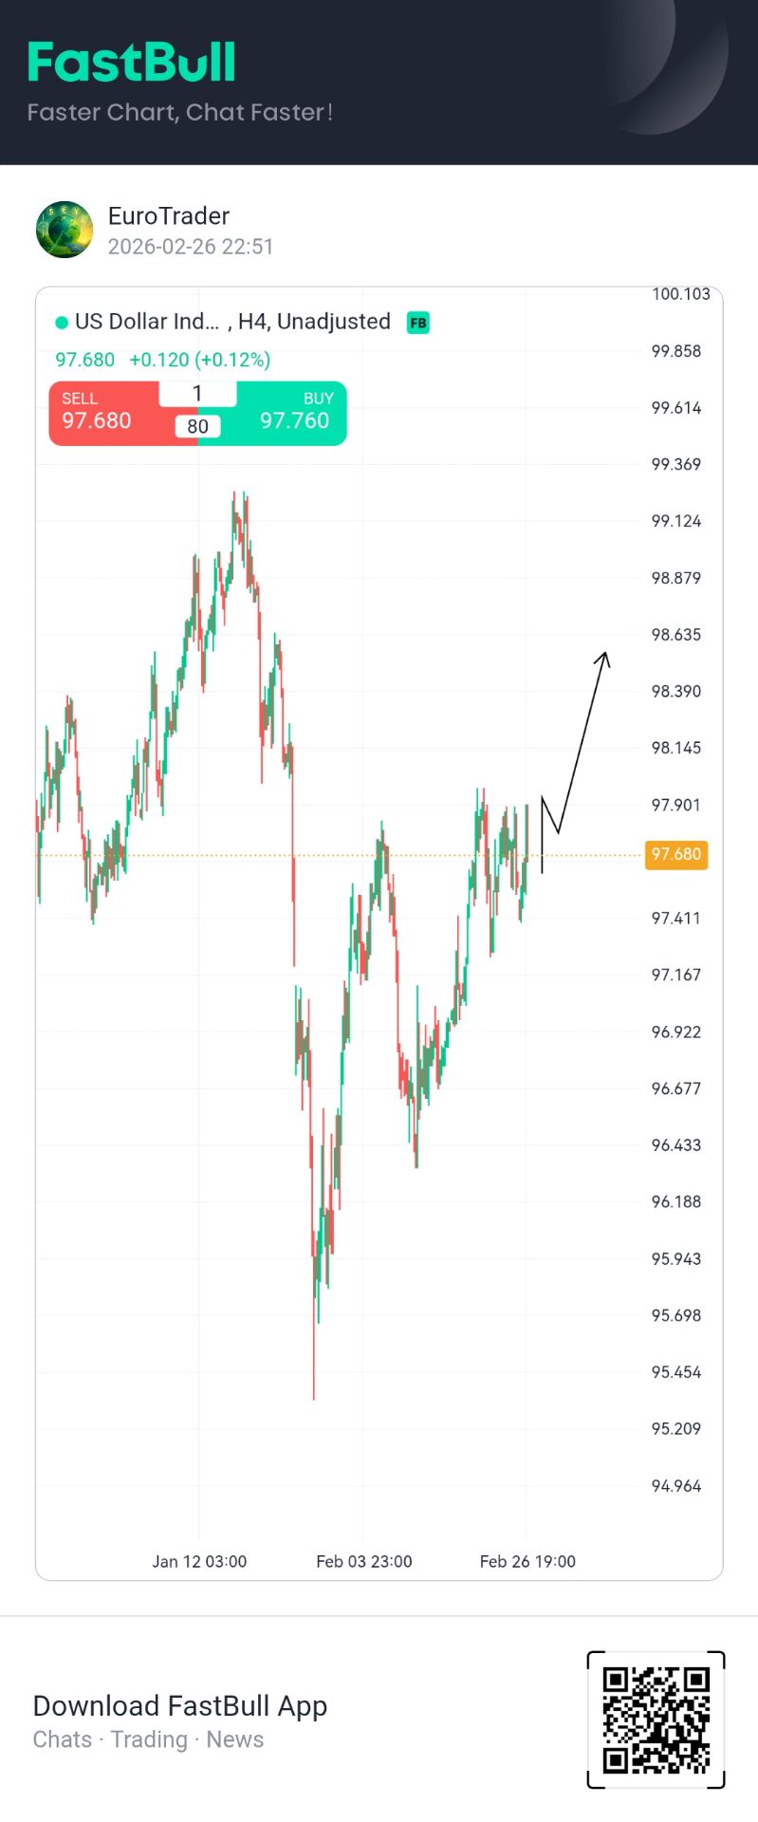Click the lot size field showing 1
The image size is (758, 1822).
[197, 394]
